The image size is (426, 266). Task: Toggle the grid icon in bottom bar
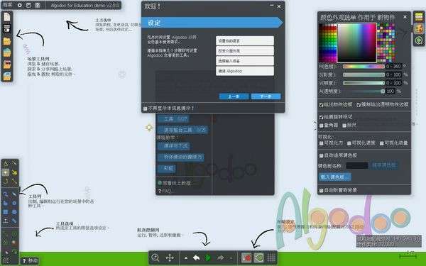[x=271, y=257]
